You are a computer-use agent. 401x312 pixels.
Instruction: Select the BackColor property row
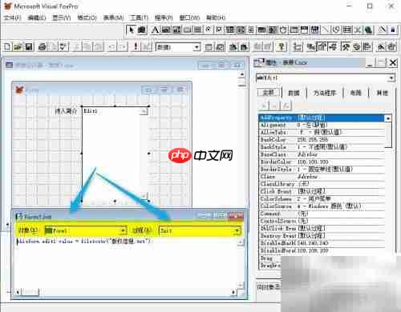[322, 139]
